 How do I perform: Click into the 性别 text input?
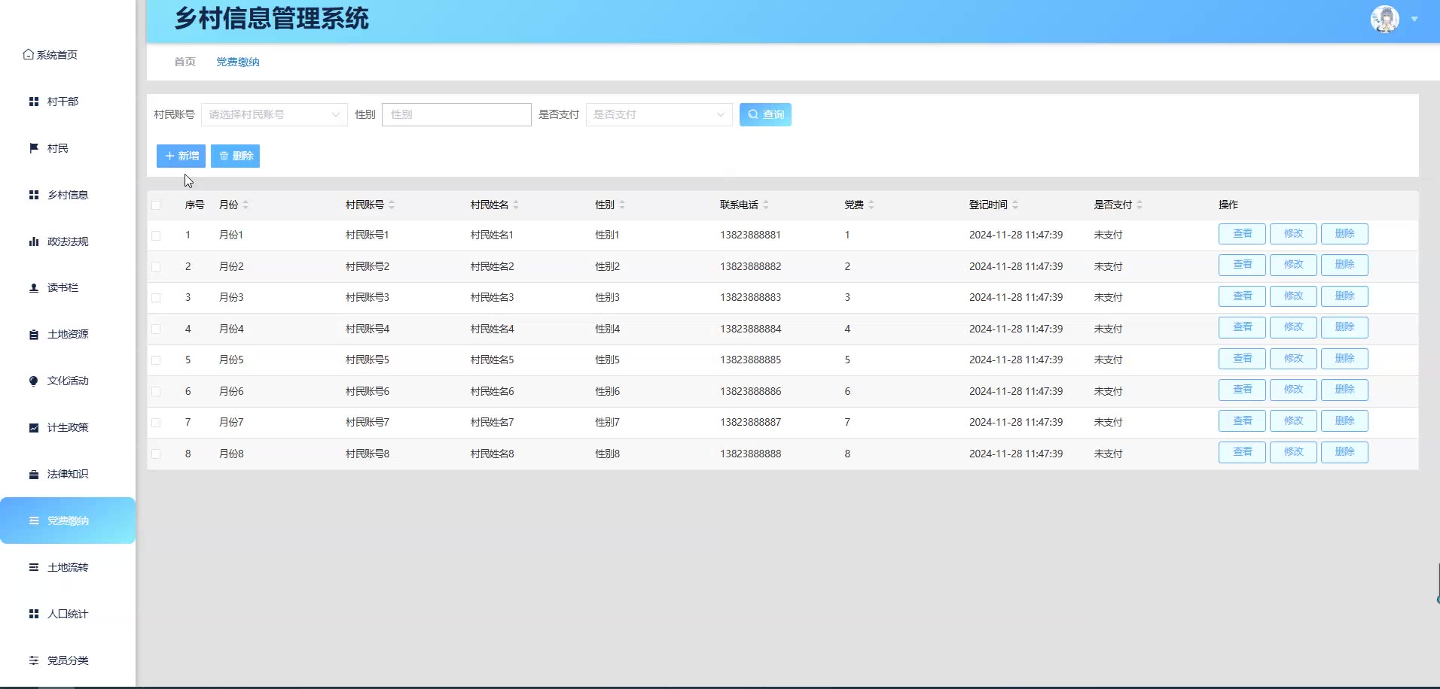pyautogui.click(x=456, y=114)
